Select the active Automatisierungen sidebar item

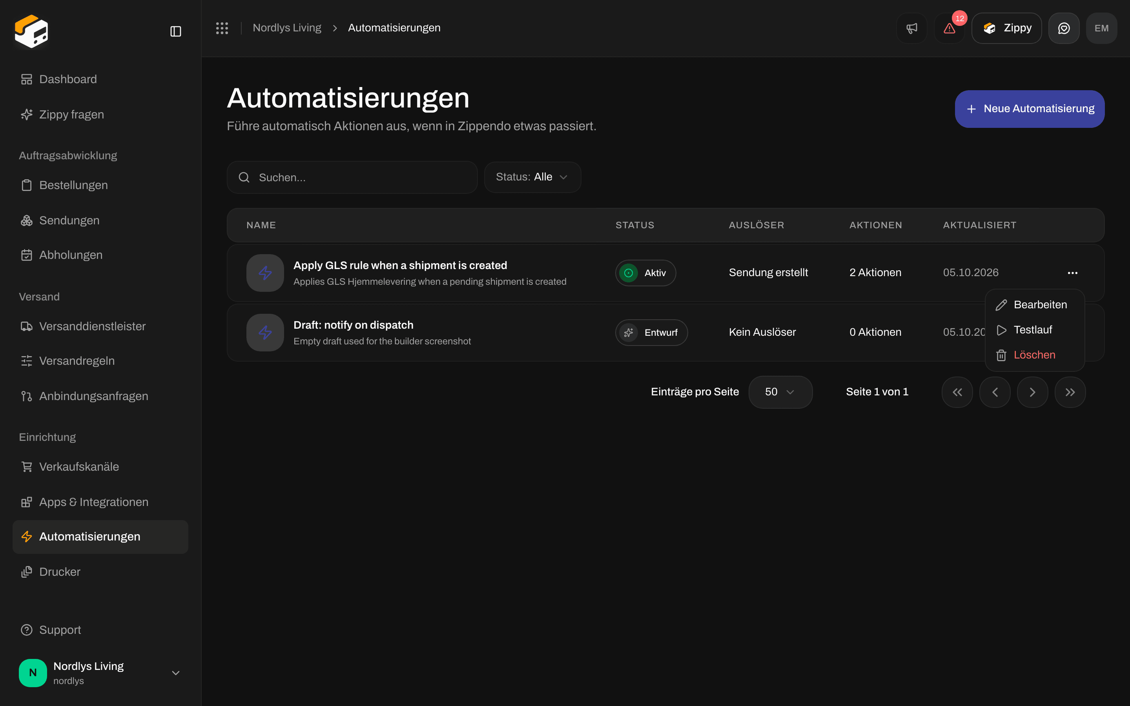coord(100,537)
